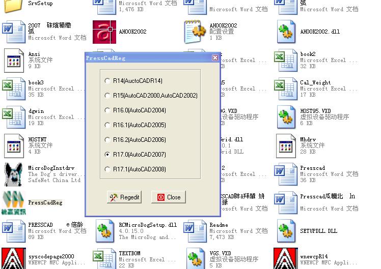The image size is (381, 269).
Task: Click the wnewcpR14 file name text
Action: point(314,257)
